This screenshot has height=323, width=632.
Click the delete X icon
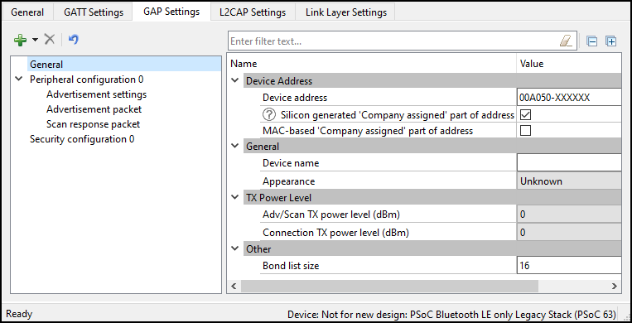(49, 40)
